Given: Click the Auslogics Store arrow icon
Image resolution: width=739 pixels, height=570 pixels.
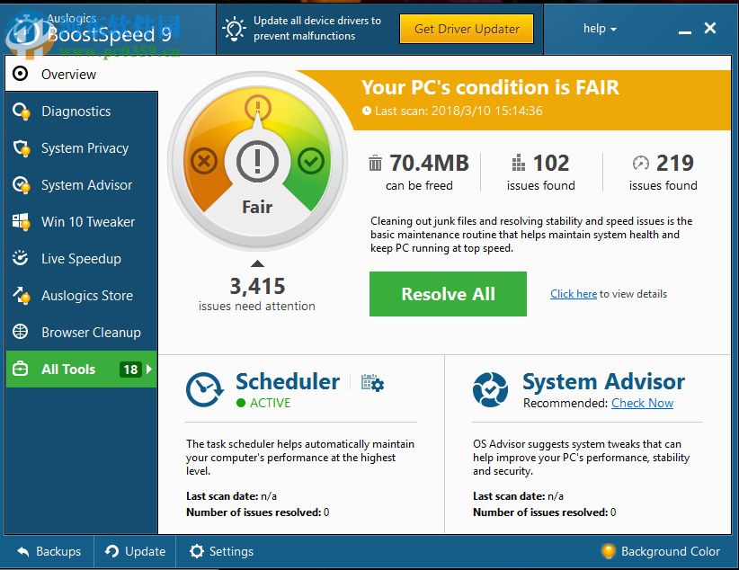Looking at the screenshot, I should point(22,296).
